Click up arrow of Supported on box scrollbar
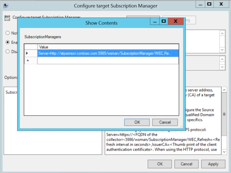Image resolution: width=231 pixels, height=173 pixels. click(x=222, y=59)
